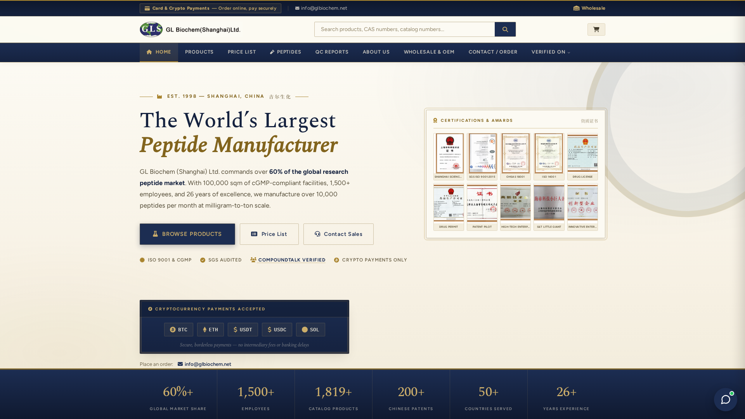Screen dimensions: 745x419
Task: Click the GLS company logo
Action: tap(190, 29)
